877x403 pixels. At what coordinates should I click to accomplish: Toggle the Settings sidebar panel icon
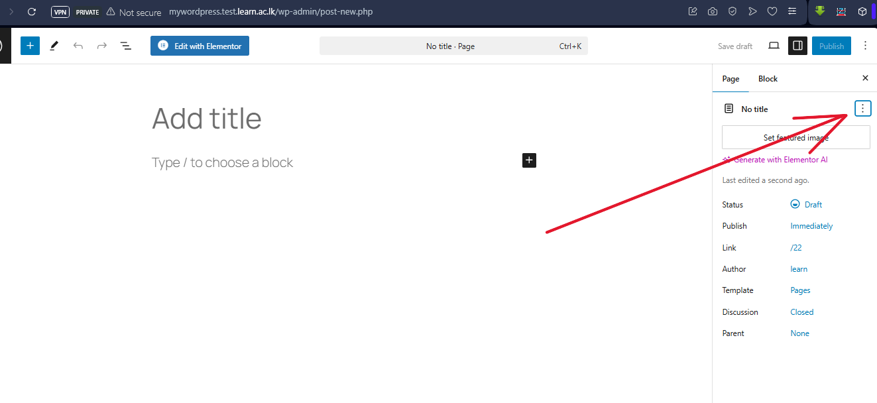[797, 46]
